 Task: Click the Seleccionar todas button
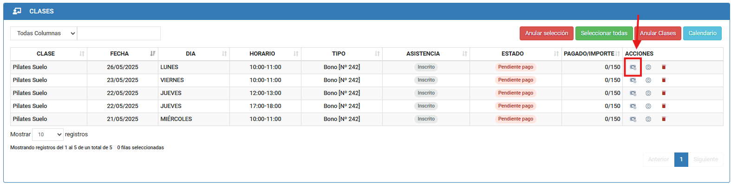click(x=604, y=33)
